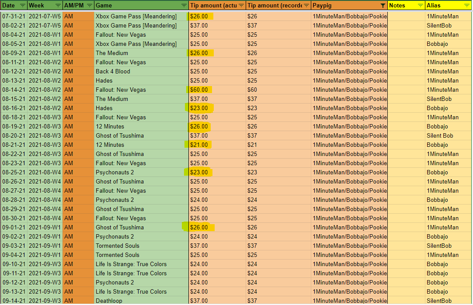Select Bobbajo alias on 08-05-21 row
This screenshot has height=305, width=473.
click(x=448, y=44)
